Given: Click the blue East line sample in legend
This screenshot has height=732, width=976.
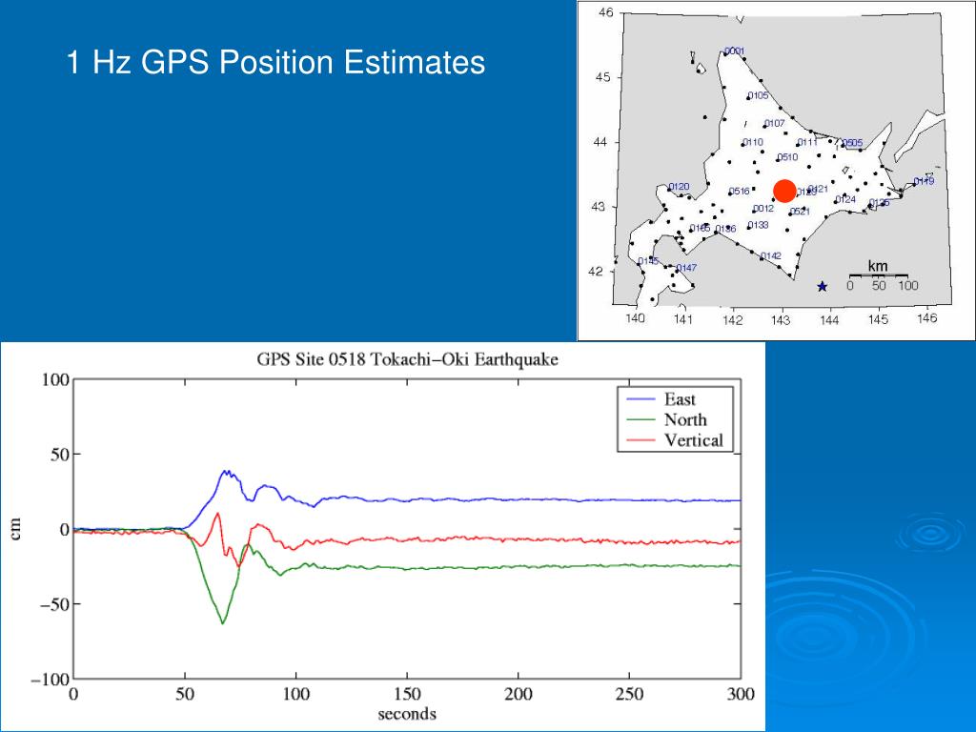Looking at the screenshot, I should tap(641, 399).
